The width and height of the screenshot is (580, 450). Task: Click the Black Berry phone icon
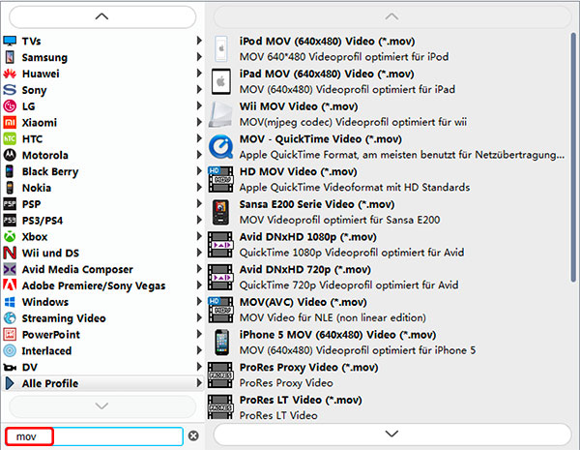(x=10, y=171)
